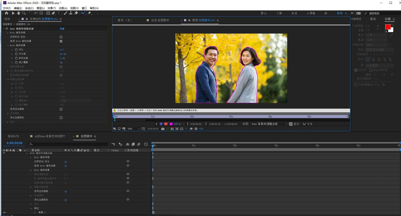Toggle the 微调 Roto 笔刷遮罩 checkbox
Image resolution: width=401 pixels, height=216 pixels.
coord(61,41)
